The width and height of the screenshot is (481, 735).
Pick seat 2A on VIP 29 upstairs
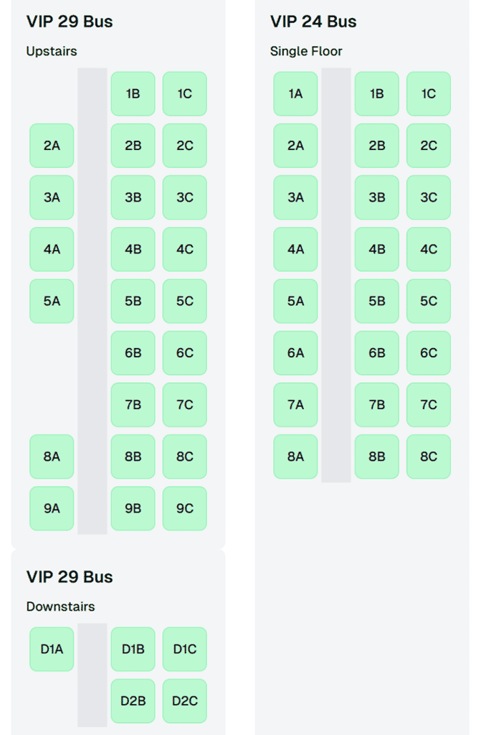coord(52,145)
